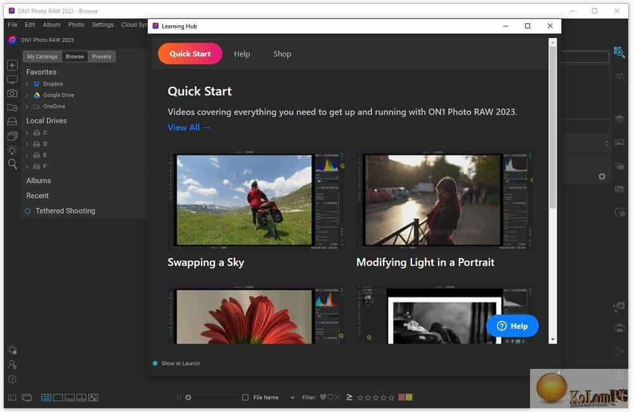
Task: Click the red color label filter swatch
Action: tap(401, 397)
